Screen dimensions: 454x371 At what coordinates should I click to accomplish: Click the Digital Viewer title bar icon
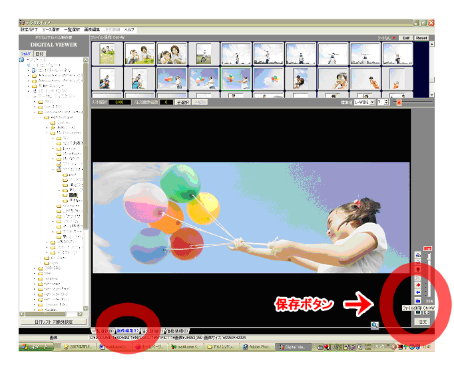click(x=22, y=22)
